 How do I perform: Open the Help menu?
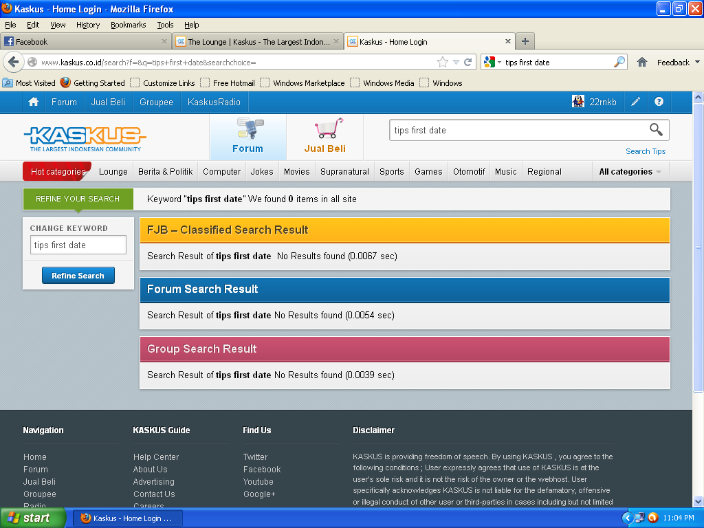(x=192, y=25)
